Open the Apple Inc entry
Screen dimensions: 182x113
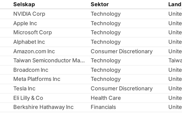click(25, 23)
